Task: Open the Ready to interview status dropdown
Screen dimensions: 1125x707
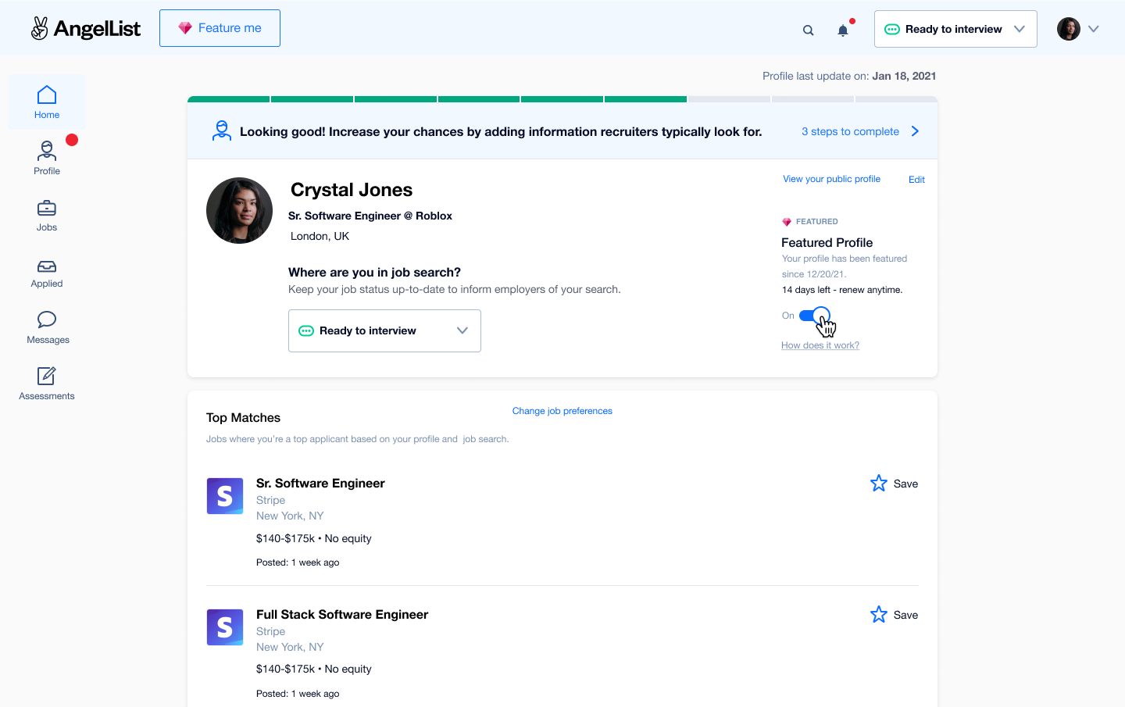Action: pyautogui.click(x=384, y=330)
